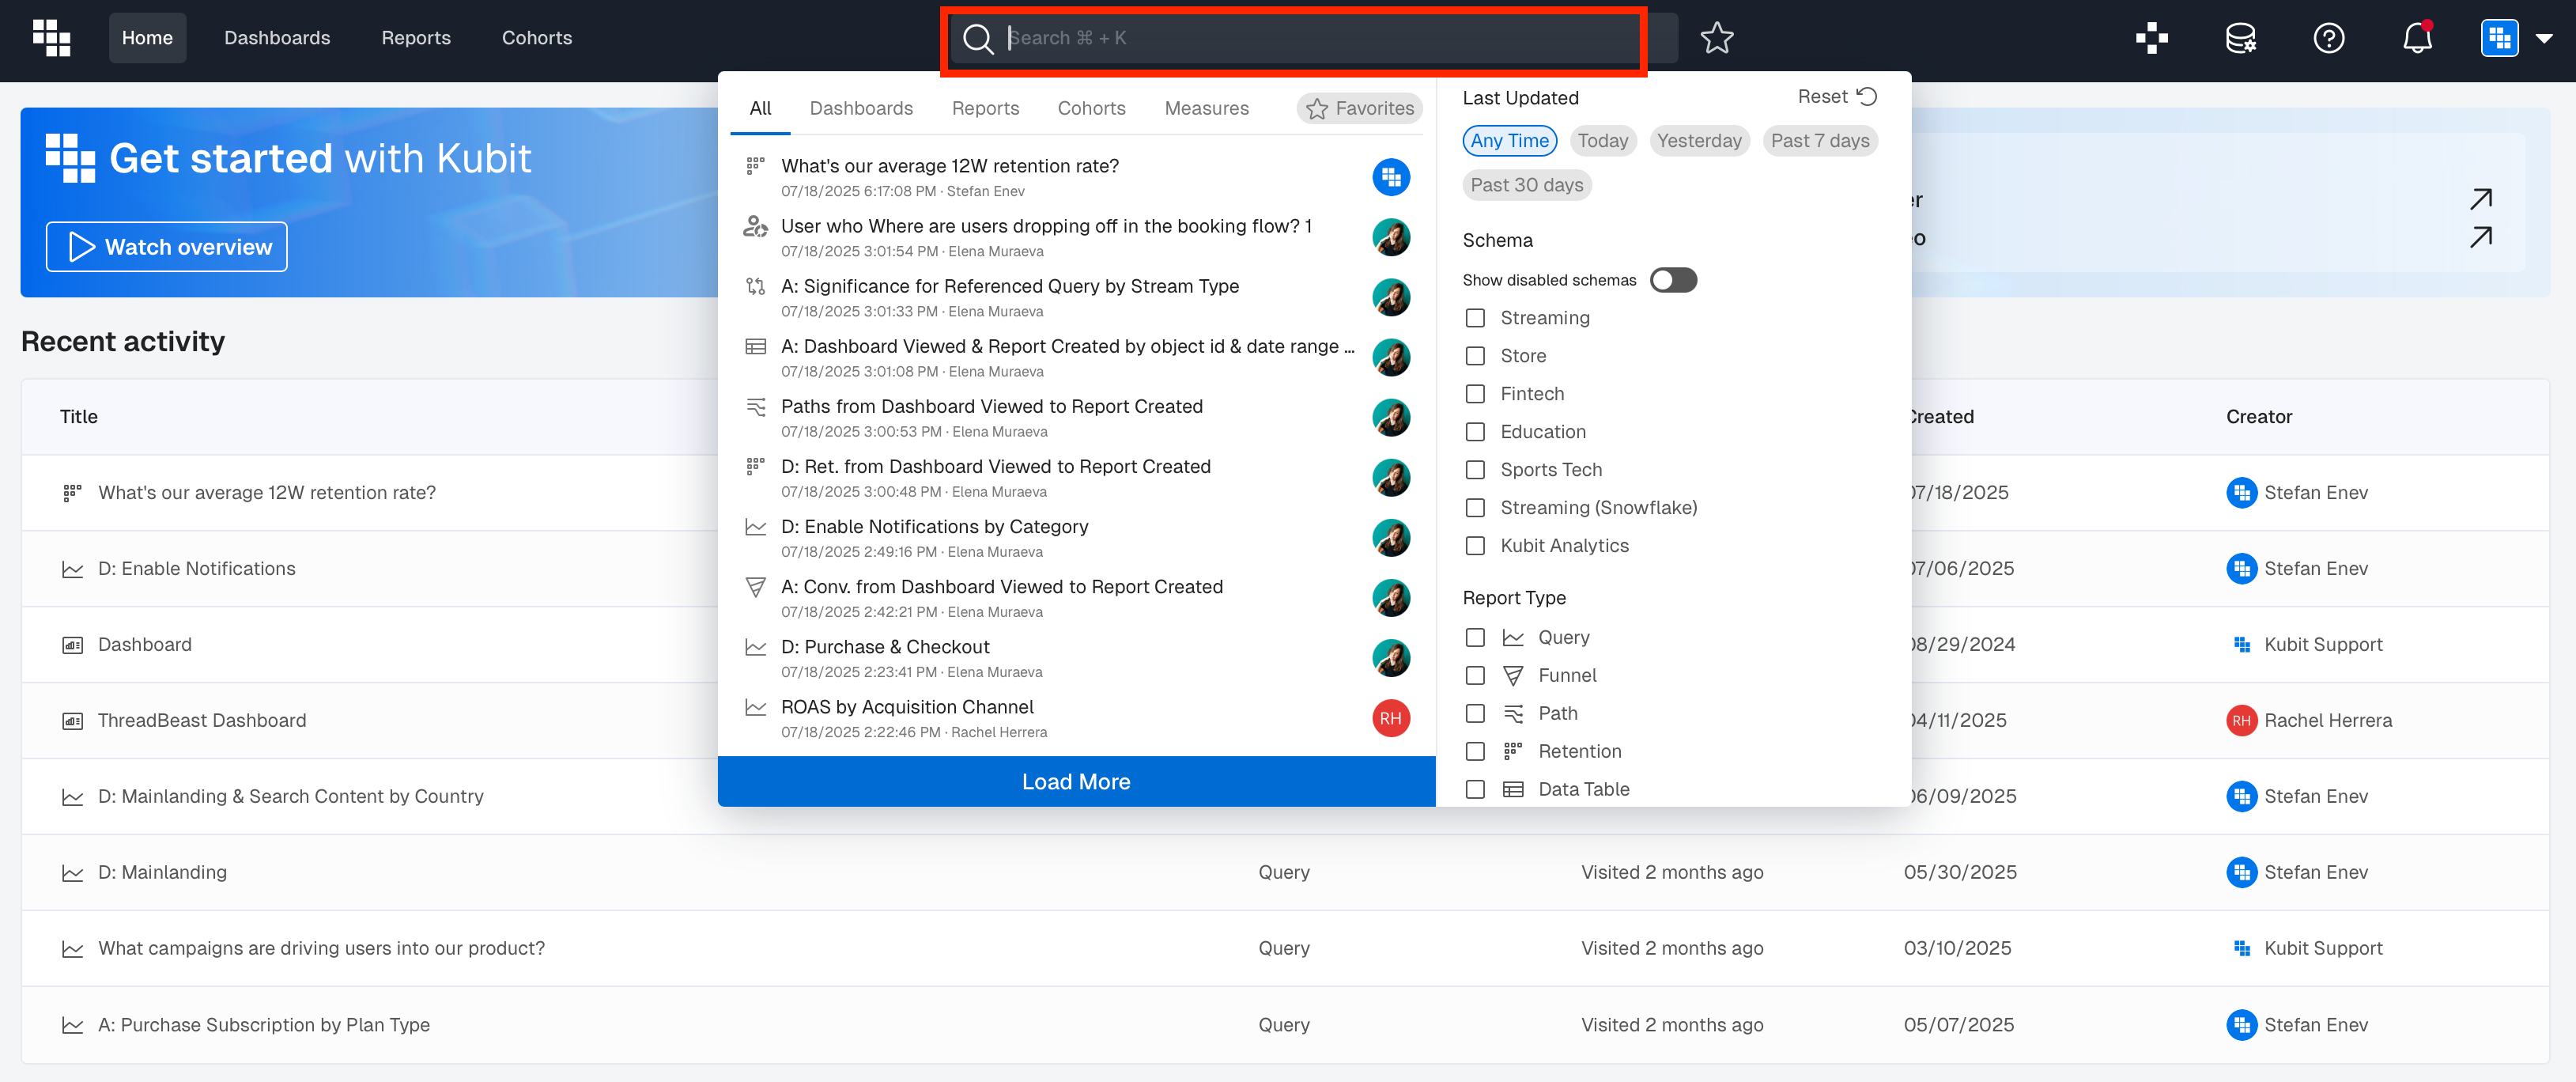Open the integrations cross-shaped icon in the top bar
Screen dimensions: 2576x1082
(x=2152, y=38)
